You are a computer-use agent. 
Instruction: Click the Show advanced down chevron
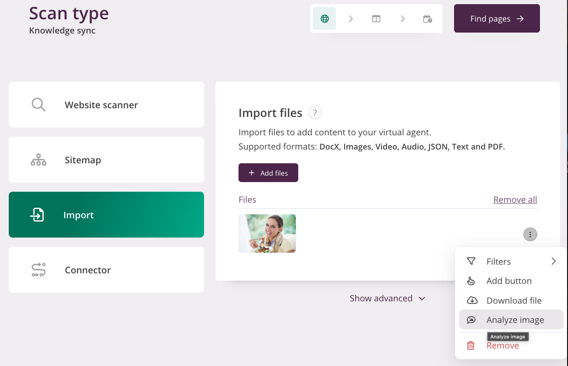[421, 299]
